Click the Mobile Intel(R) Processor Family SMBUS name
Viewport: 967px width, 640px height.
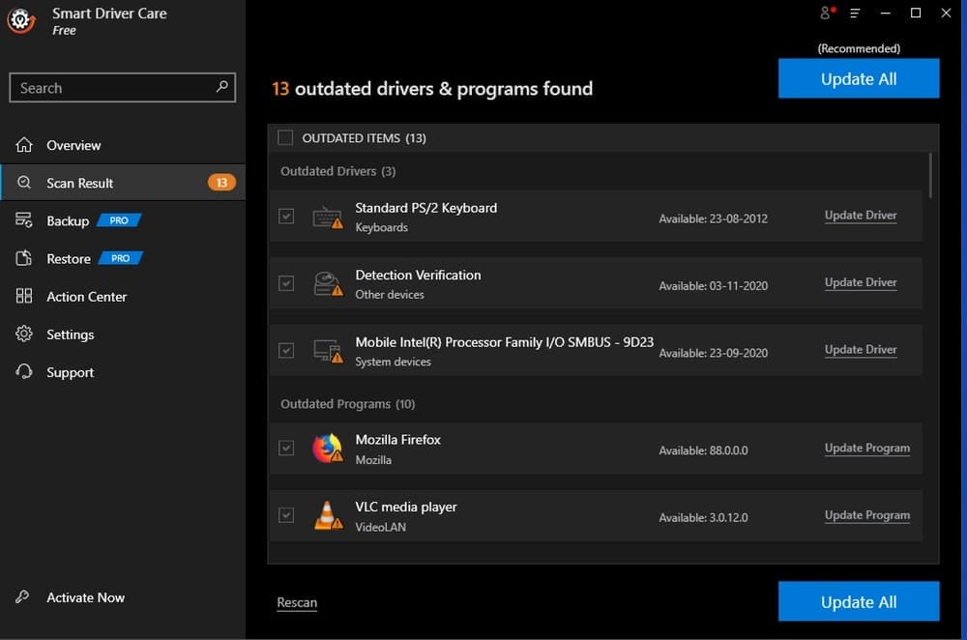click(504, 342)
